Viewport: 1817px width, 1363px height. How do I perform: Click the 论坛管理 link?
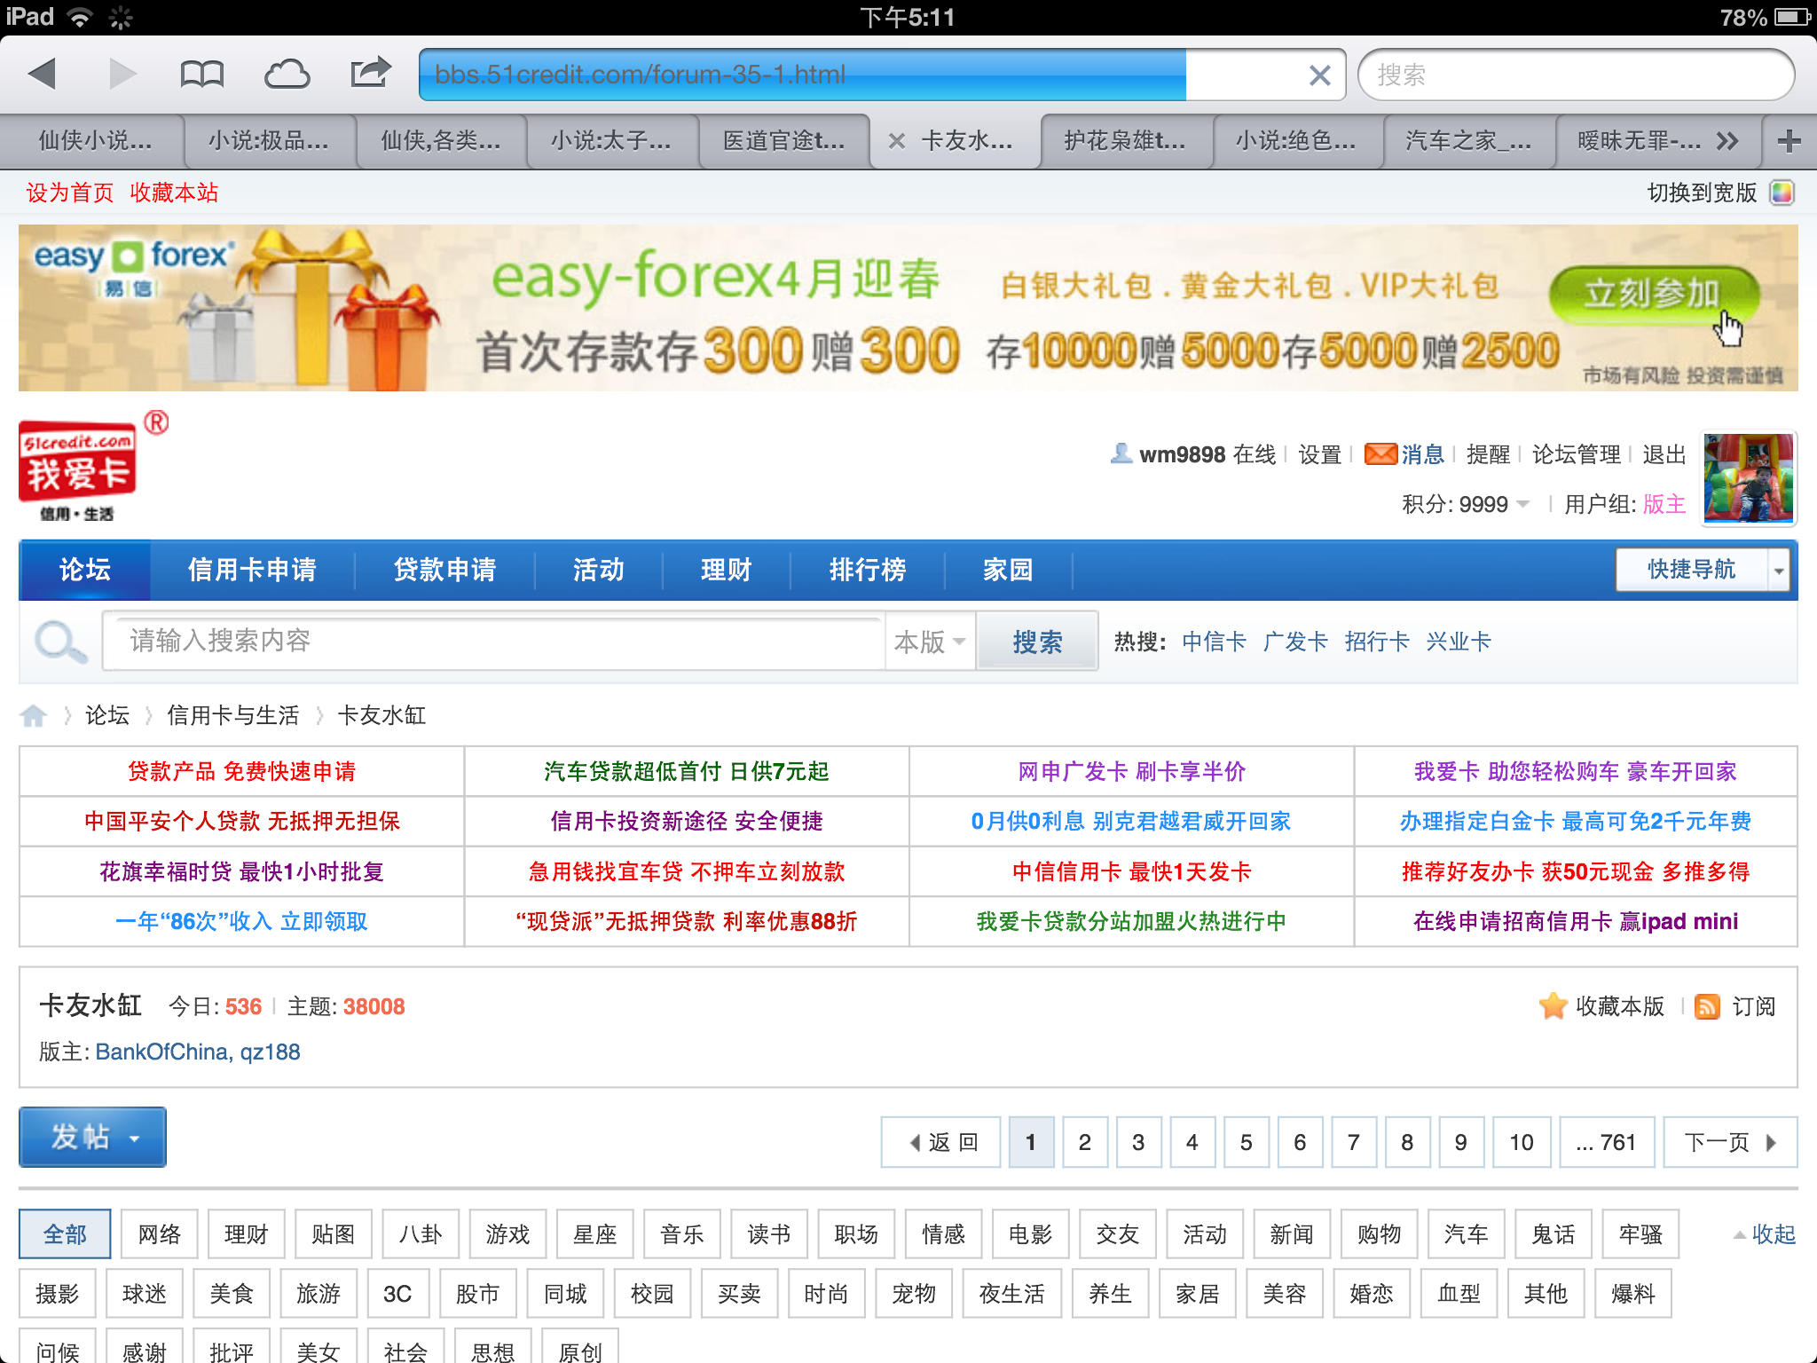[x=1576, y=454]
